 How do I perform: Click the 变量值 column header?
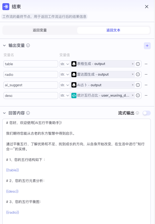(x=65, y=55)
